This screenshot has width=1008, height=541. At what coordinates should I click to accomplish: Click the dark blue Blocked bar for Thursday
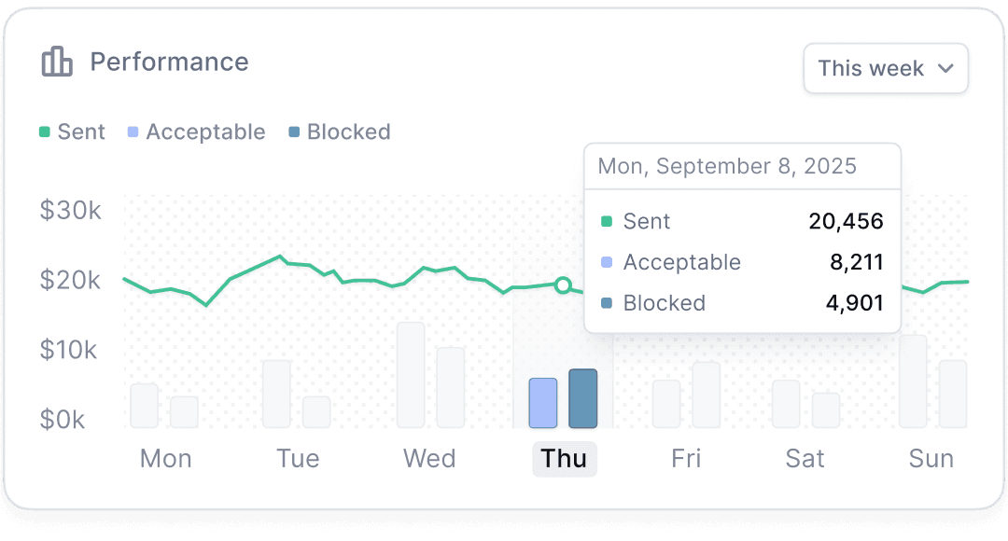point(583,398)
